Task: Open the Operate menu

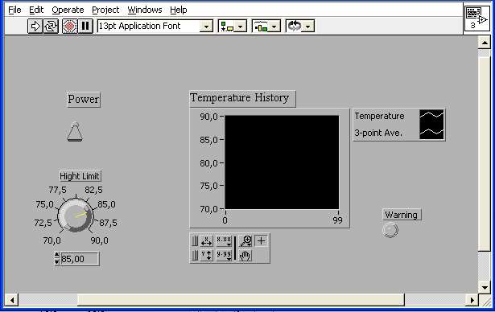Action: tap(68, 10)
